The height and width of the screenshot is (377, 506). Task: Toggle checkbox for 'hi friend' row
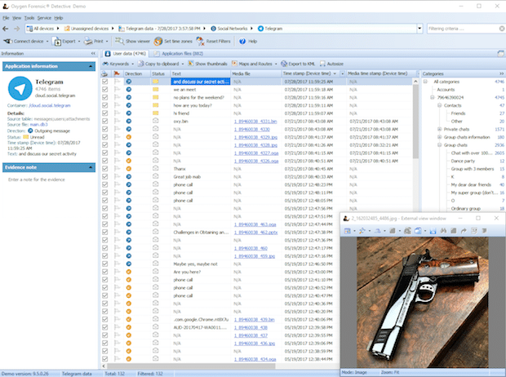[105, 113]
